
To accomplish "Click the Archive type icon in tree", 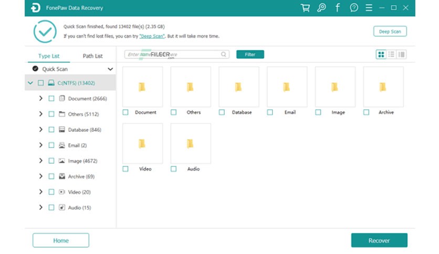I will click(x=62, y=176).
